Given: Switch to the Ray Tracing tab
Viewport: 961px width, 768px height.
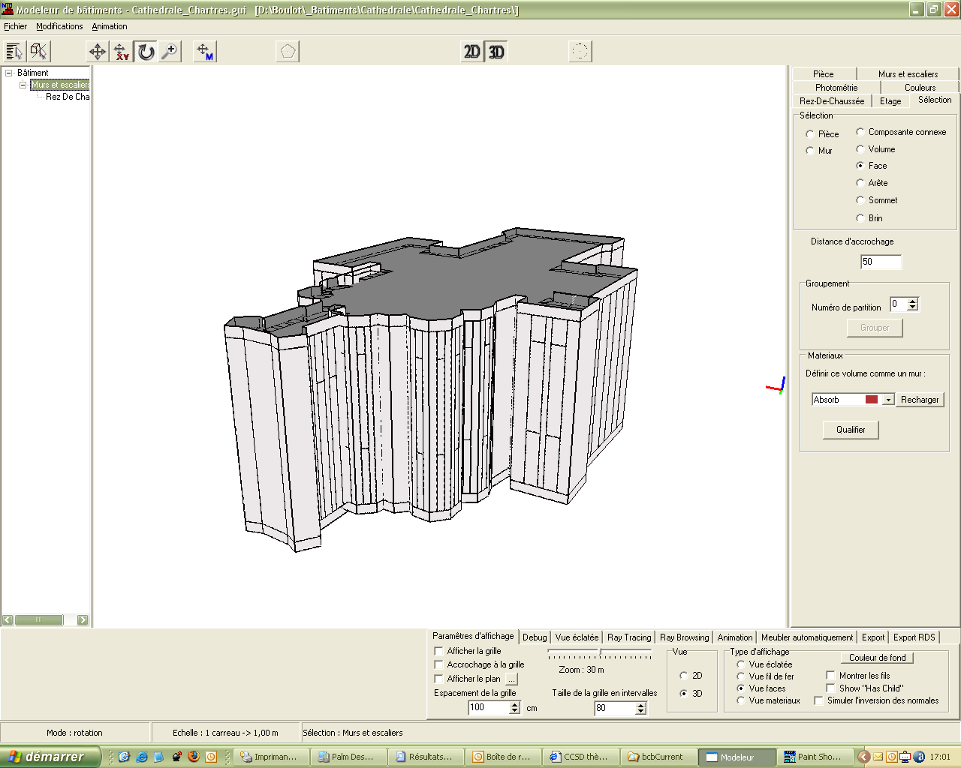Looking at the screenshot, I should [629, 637].
